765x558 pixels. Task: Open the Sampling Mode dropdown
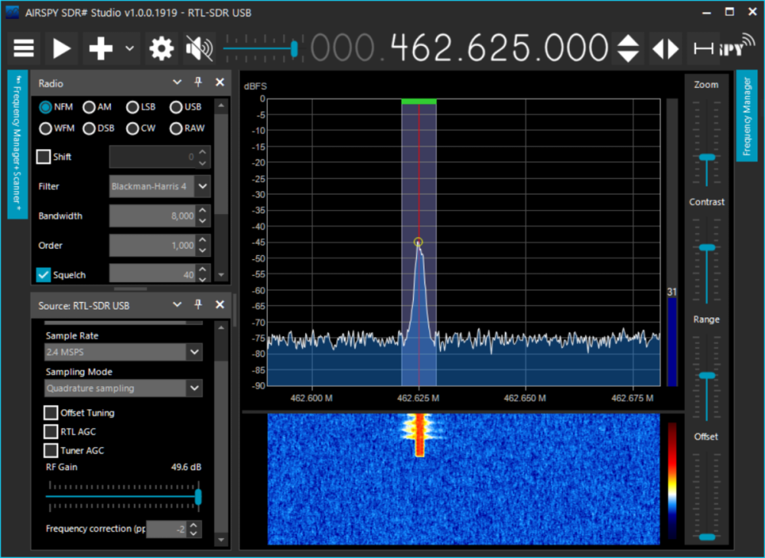click(x=194, y=388)
